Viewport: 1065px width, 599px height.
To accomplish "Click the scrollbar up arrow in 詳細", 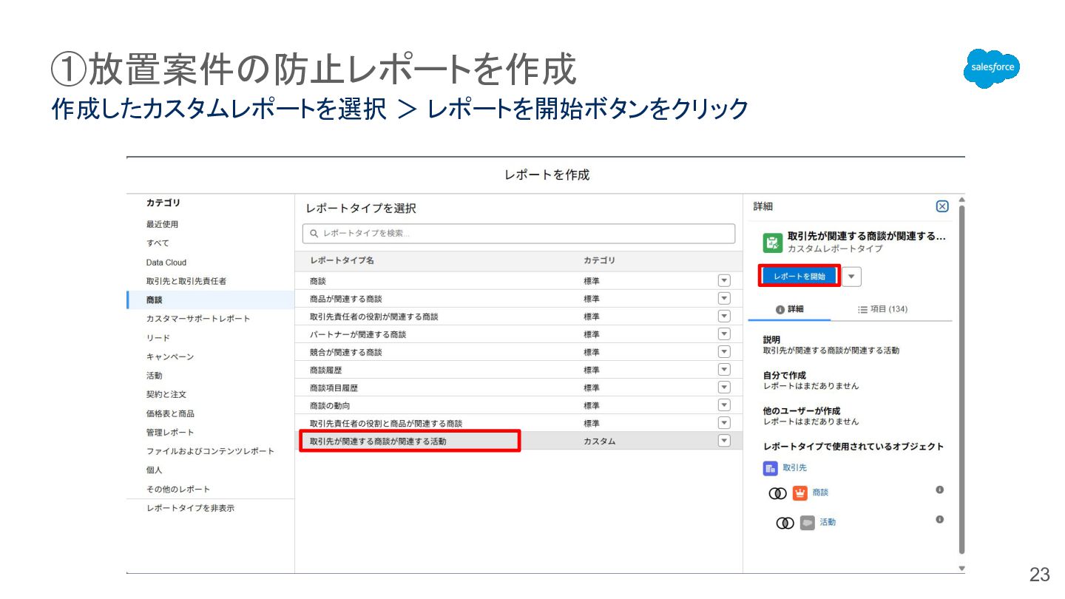I will (961, 200).
